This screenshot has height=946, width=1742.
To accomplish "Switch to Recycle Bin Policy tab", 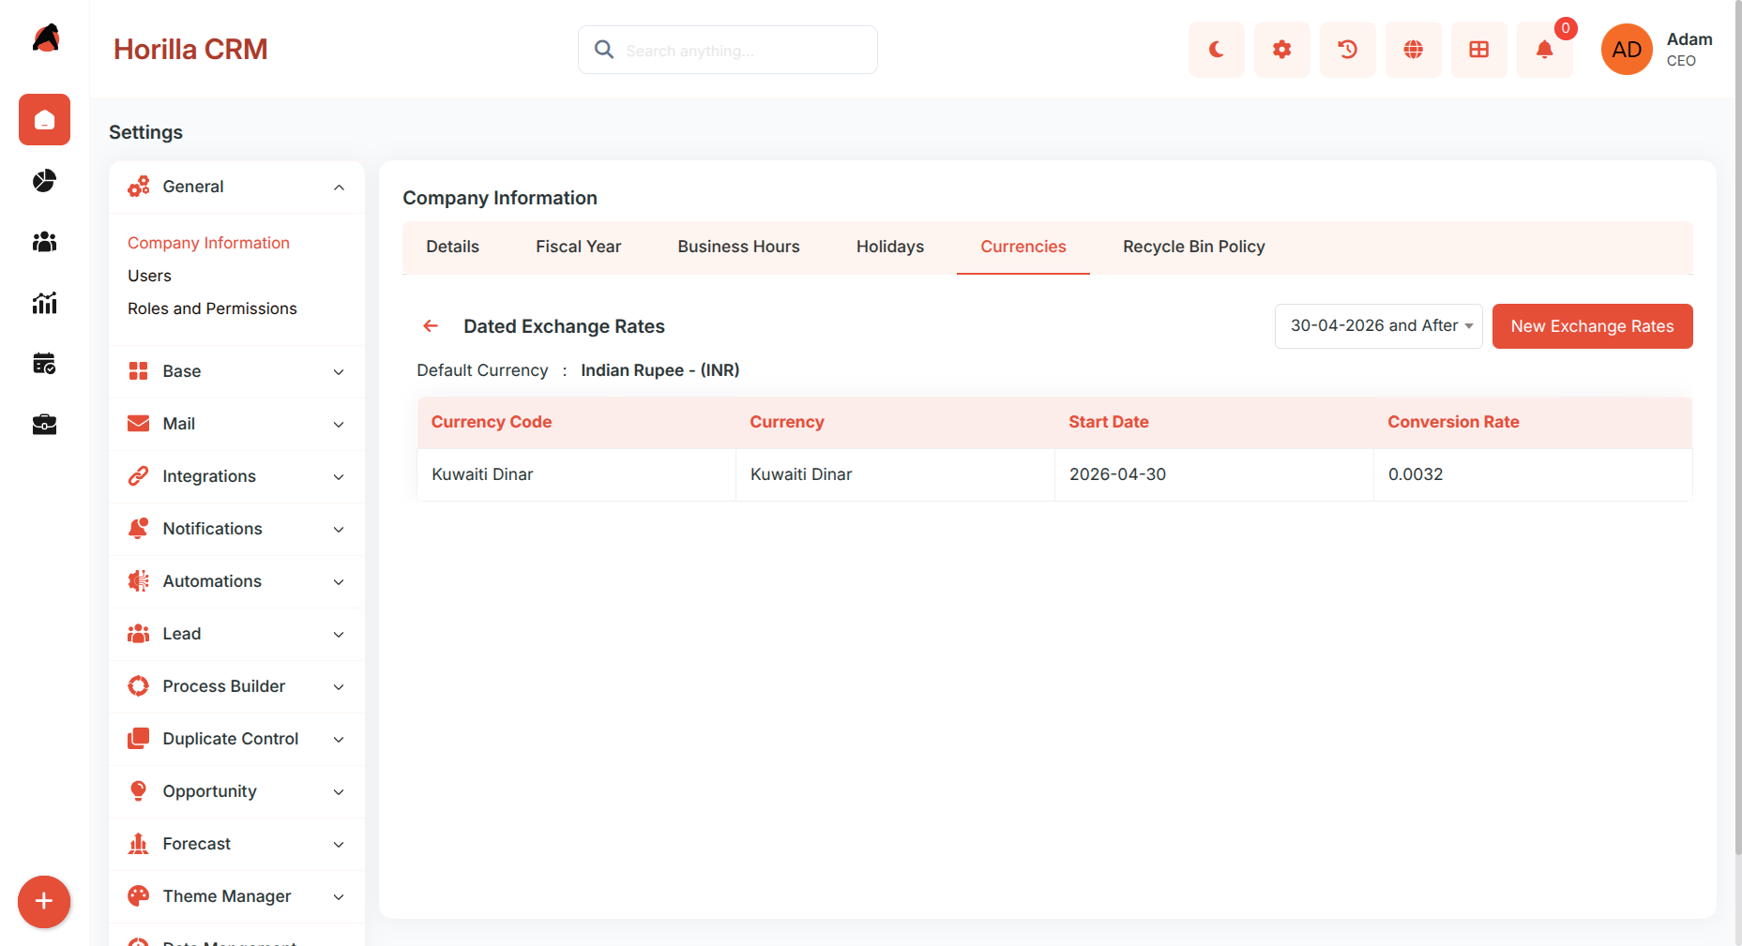I will [x=1193, y=247].
